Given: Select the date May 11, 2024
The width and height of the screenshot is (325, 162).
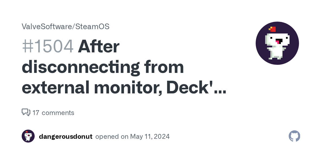Looking at the screenshot, I should (x=150, y=136).
